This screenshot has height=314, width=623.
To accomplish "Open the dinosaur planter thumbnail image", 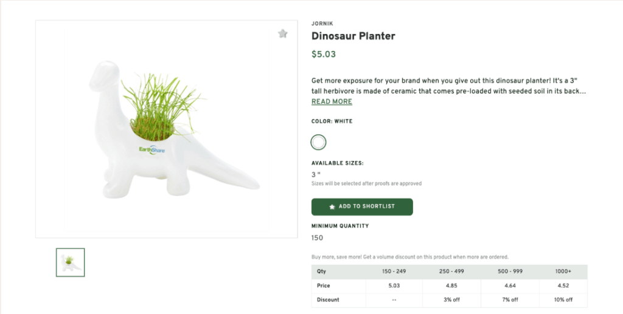I will coord(70,262).
